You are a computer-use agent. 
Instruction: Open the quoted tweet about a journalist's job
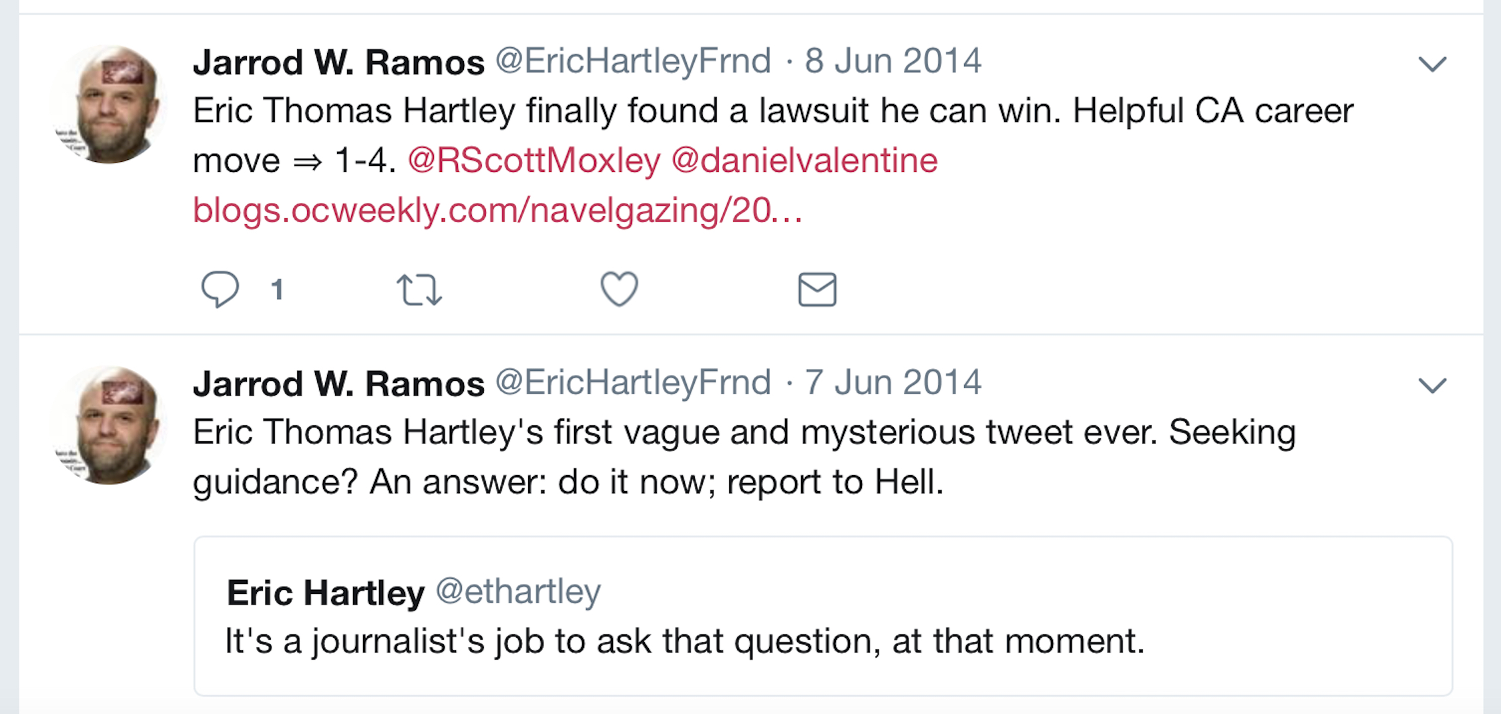click(823, 640)
